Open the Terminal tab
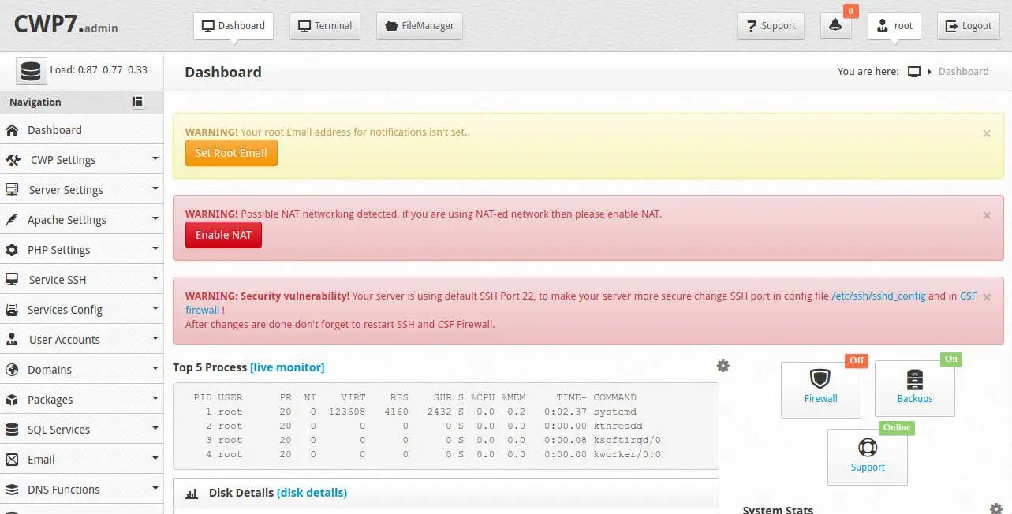 (x=325, y=25)
